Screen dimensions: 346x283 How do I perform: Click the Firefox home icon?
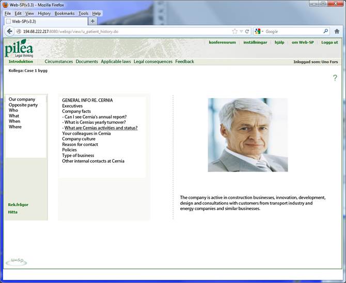[337, 31]
